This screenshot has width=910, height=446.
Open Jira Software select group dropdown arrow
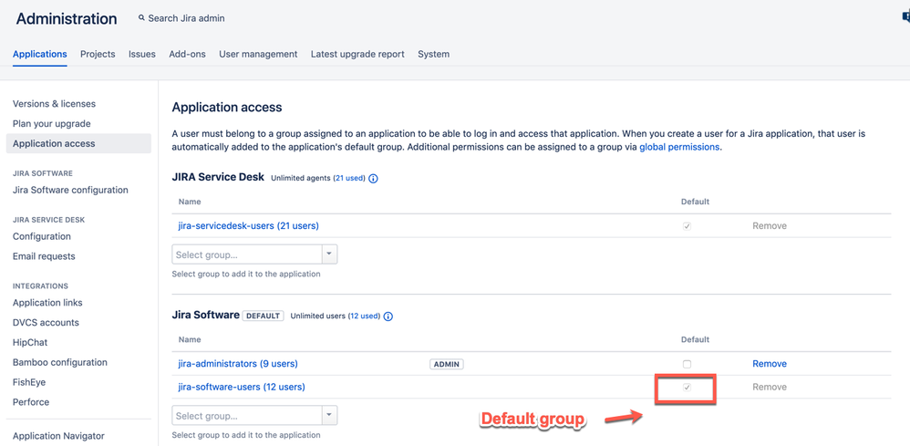pos(329,416)
